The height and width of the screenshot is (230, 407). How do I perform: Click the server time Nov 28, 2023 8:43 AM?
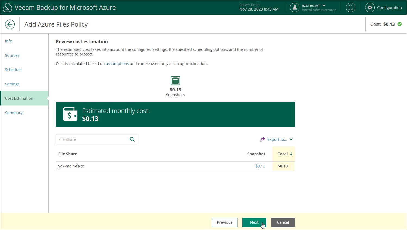[259, 9]
